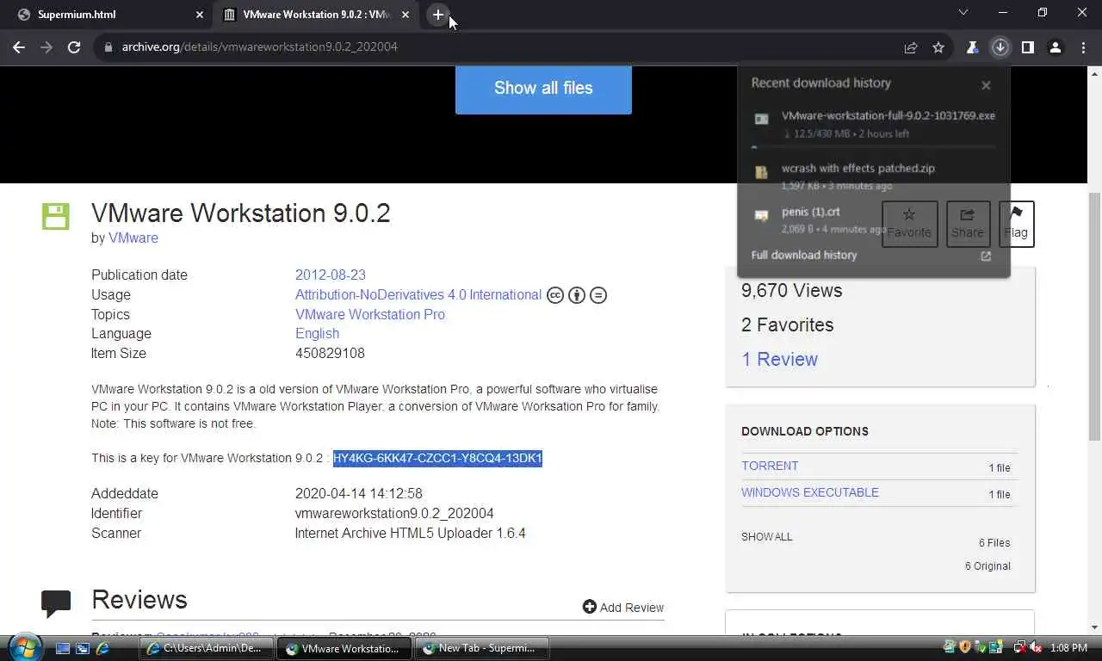Open the profile avatar icon
This screenshot has height=661, width=1102.
(1055, 47)
